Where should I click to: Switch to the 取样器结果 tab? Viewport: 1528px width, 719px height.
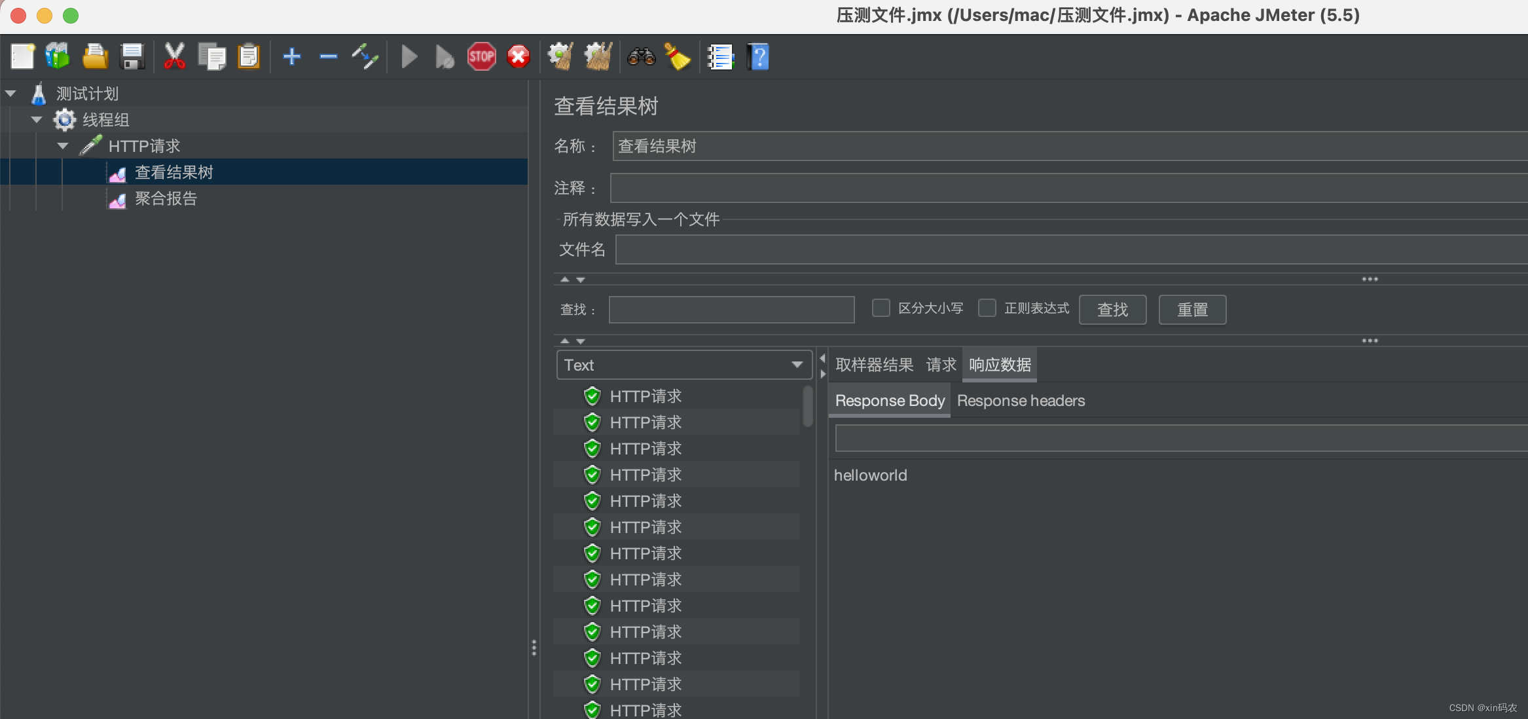873,365
